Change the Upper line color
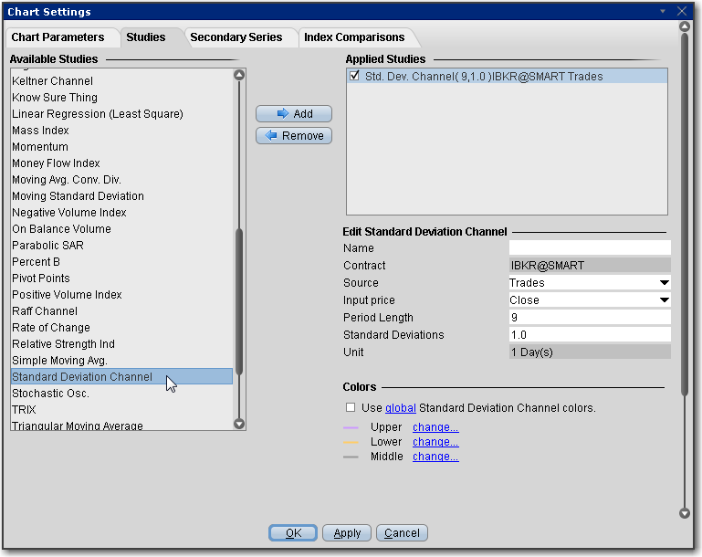Viewport: 702px width, 557px height. point(435,427)
